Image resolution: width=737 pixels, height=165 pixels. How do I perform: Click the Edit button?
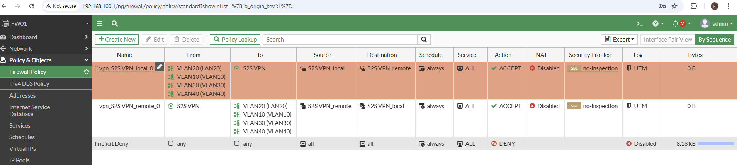155,39
